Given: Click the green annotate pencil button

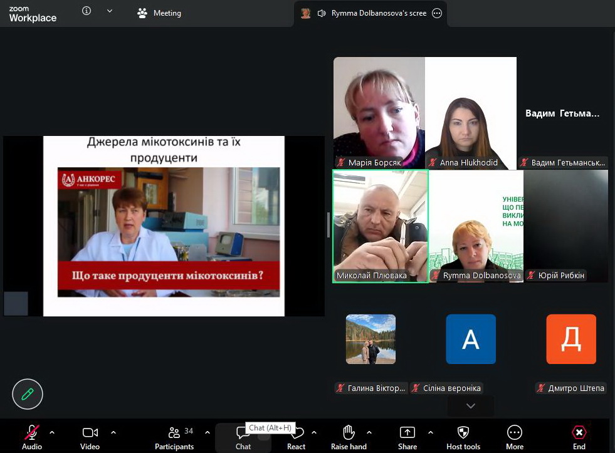Looking at the screenshot, I should click(x=28, y=394).
